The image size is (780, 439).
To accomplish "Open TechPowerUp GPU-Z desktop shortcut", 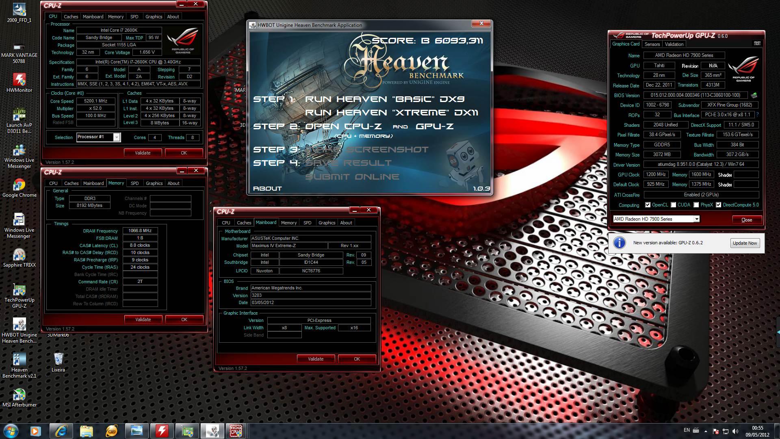I will coord(19,296).
